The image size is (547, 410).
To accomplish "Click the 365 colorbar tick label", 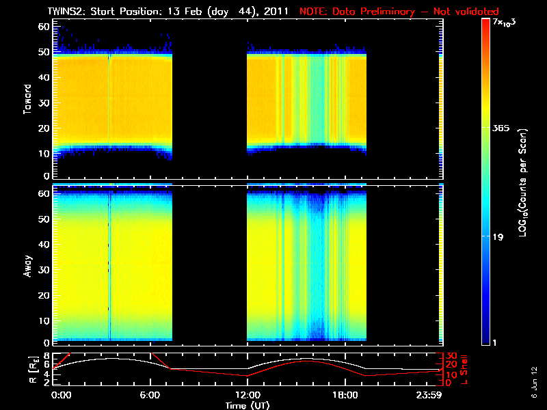I will pyautogui.click(x=501, y=128).
